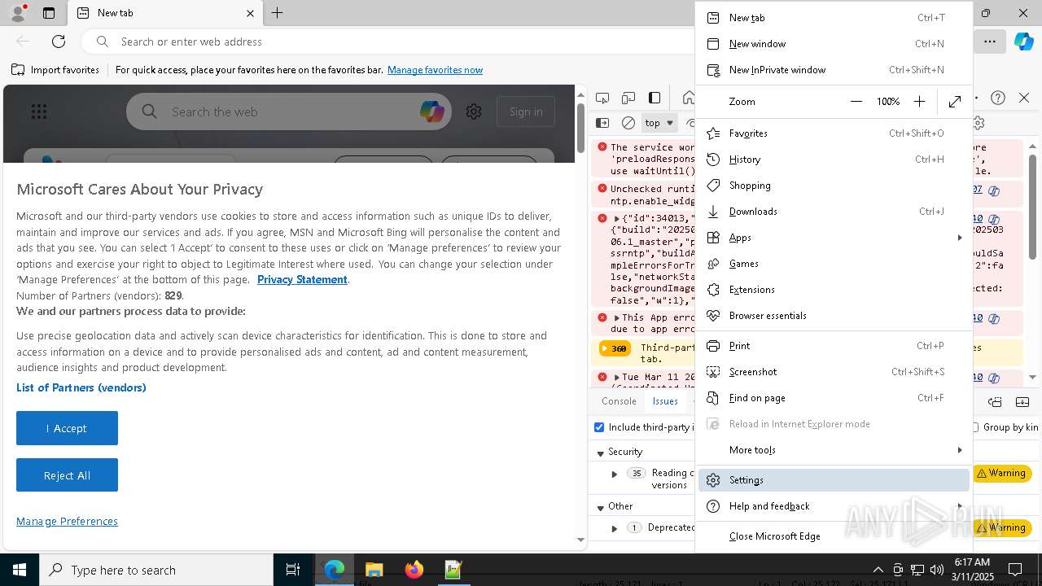Screen dimensions: 1042x586
Task: Expand Help and feedback submenu
Action: coord(834,506)
